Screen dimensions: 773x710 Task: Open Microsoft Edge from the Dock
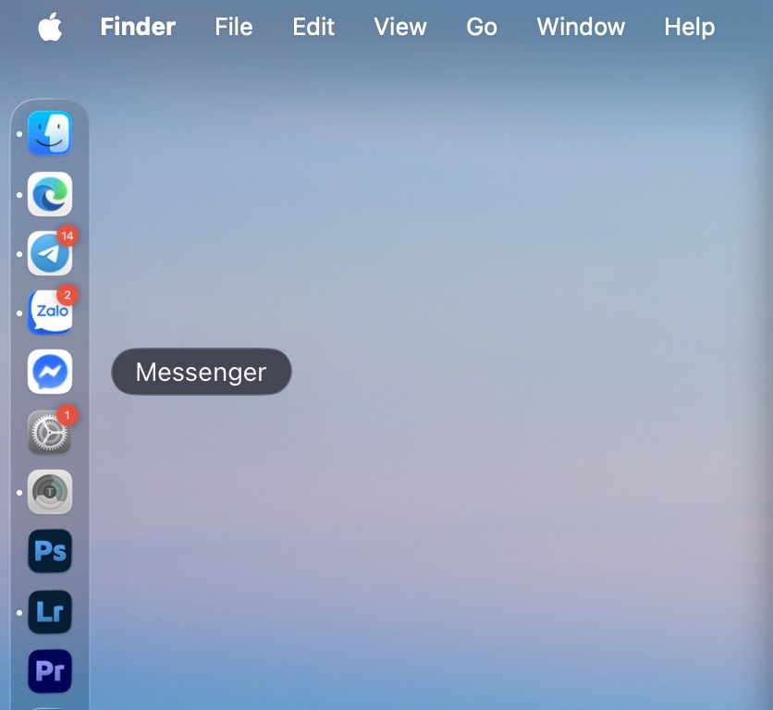[x=50, y=194]
